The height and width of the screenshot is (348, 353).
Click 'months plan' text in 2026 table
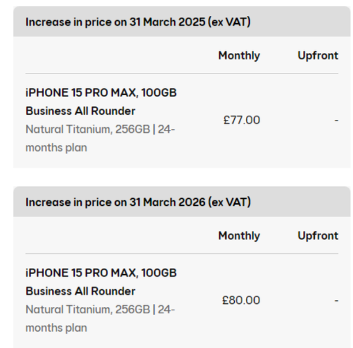click(56, 327)
